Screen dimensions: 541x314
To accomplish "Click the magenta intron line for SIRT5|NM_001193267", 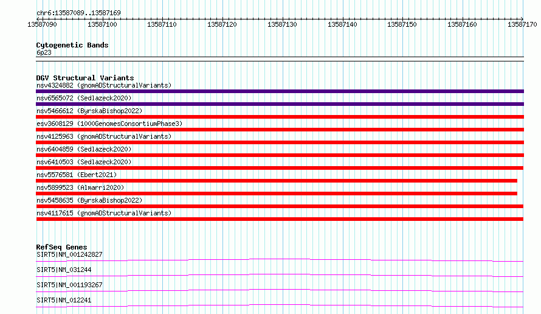I will (280, 290).
